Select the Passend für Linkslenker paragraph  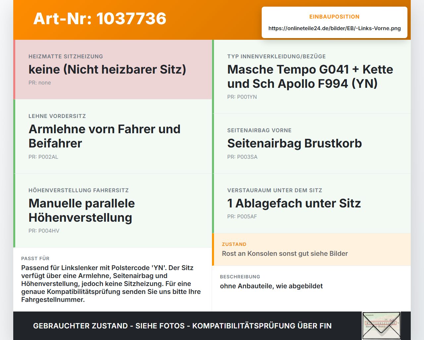[x=111, y=284]
